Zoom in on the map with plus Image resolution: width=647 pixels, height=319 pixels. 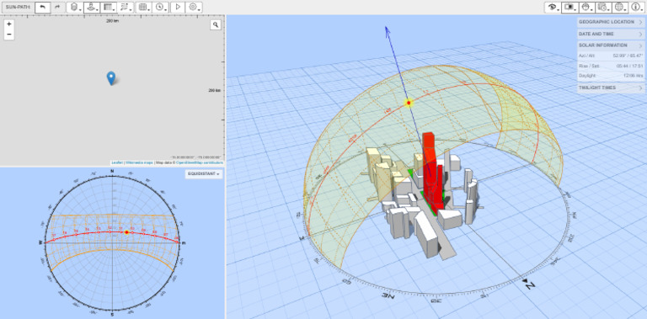[9, 24]
